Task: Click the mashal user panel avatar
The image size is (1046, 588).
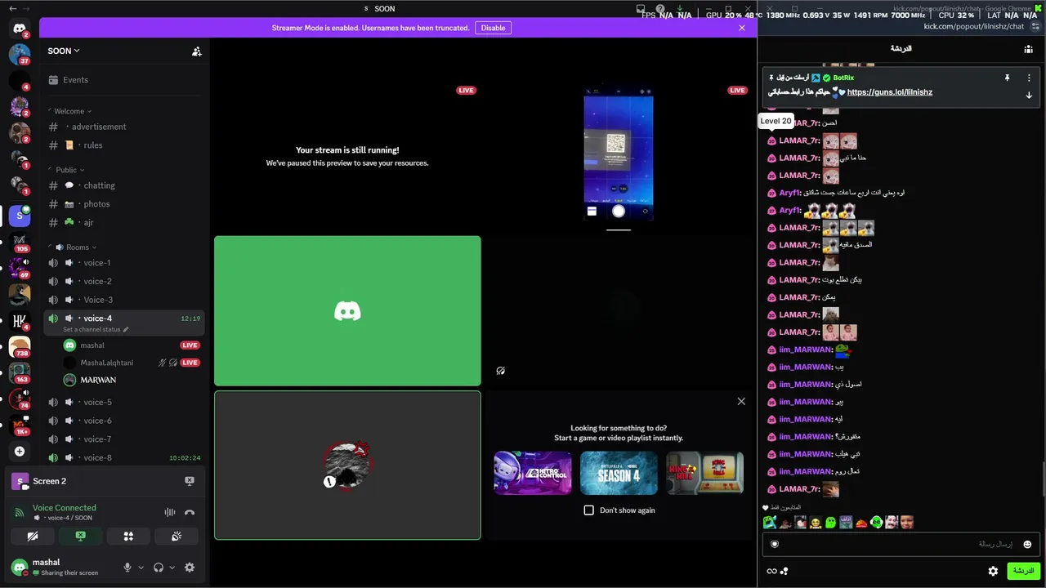Action: tap(20, 567)
